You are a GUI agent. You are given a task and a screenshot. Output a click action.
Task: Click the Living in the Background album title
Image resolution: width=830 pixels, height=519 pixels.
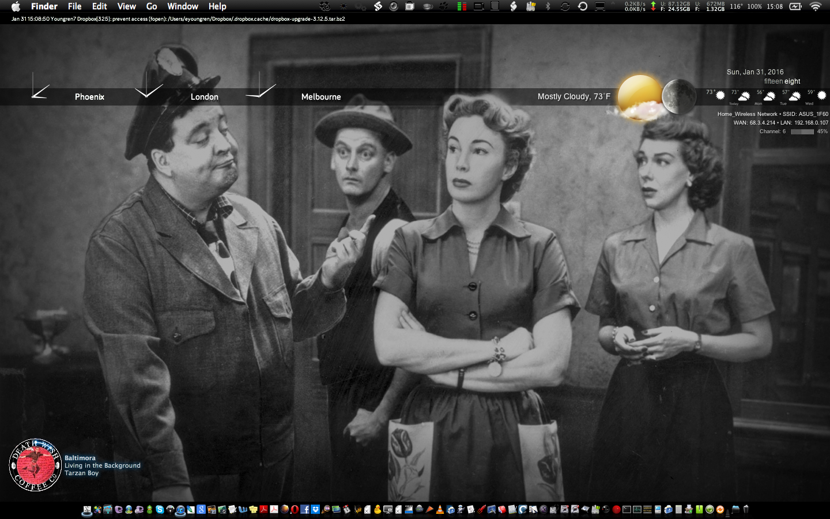pos(103,465)
